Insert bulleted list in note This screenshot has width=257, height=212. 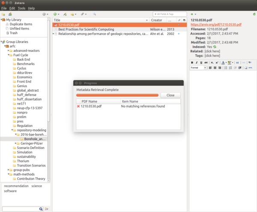[226, 68]
